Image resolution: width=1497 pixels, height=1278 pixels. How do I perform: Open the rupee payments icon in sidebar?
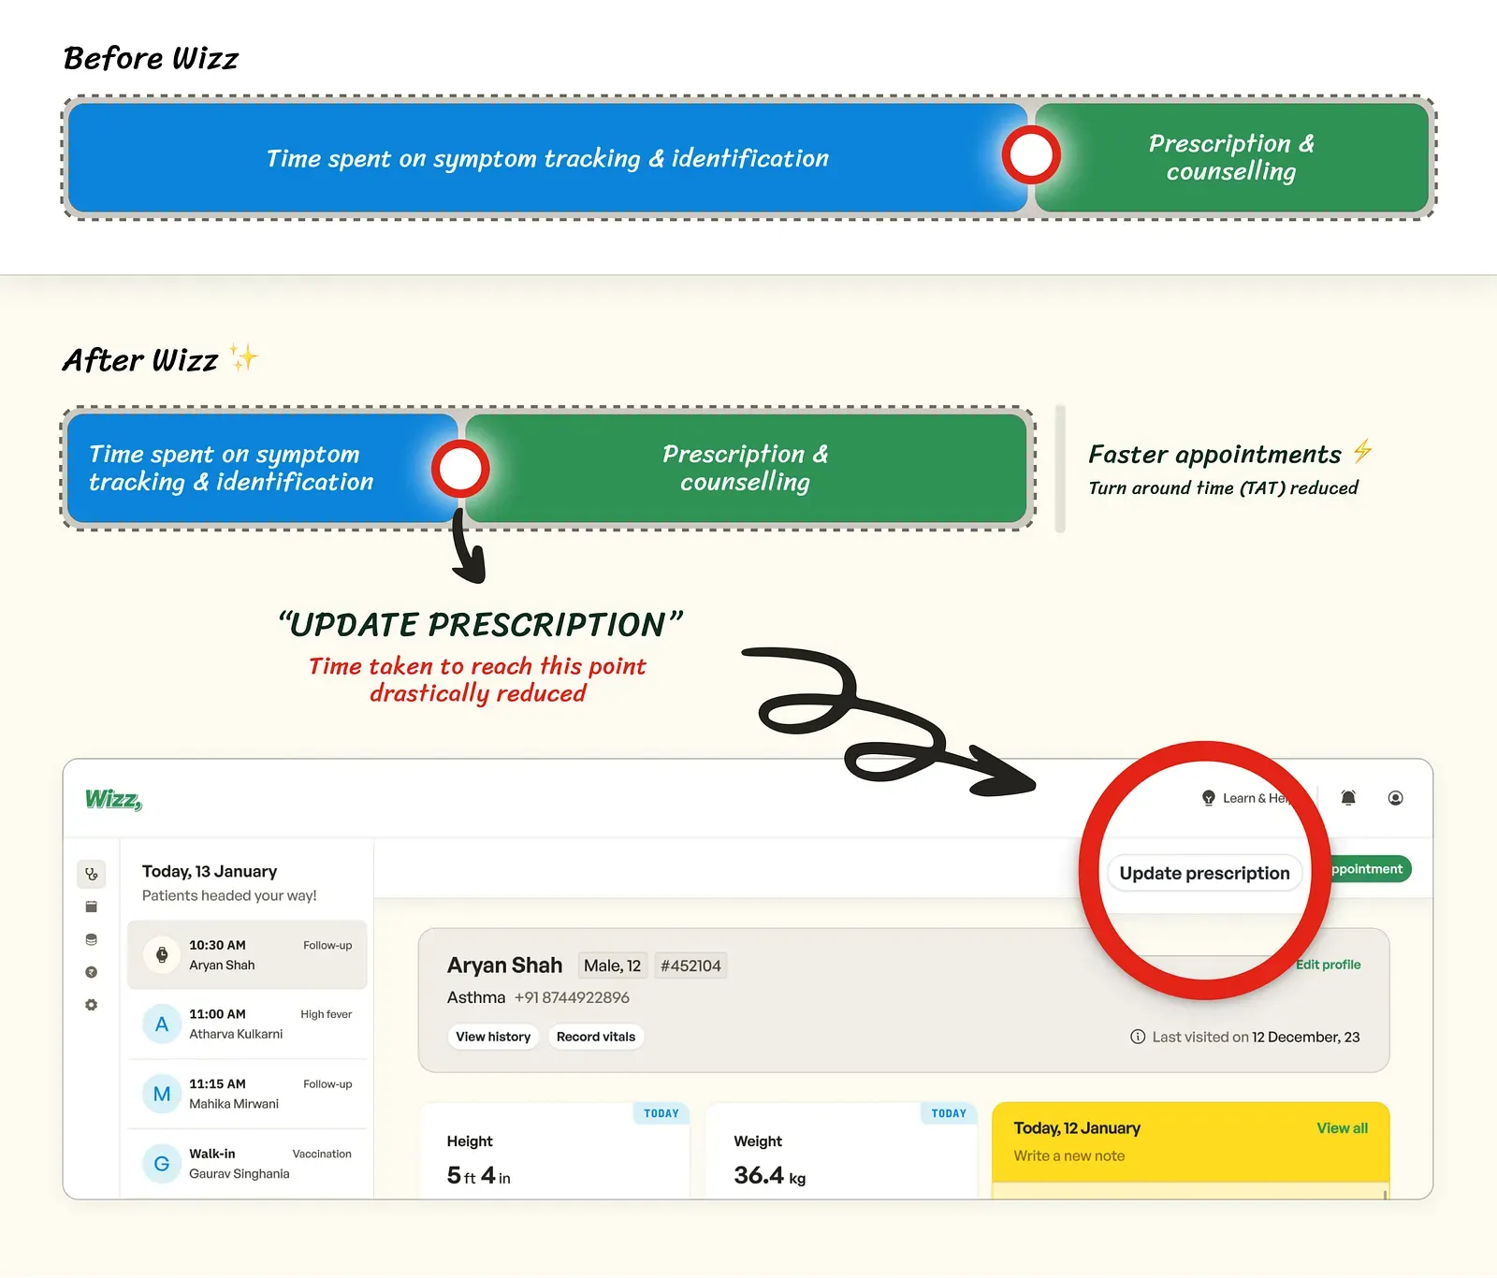(x=91, y=972)
